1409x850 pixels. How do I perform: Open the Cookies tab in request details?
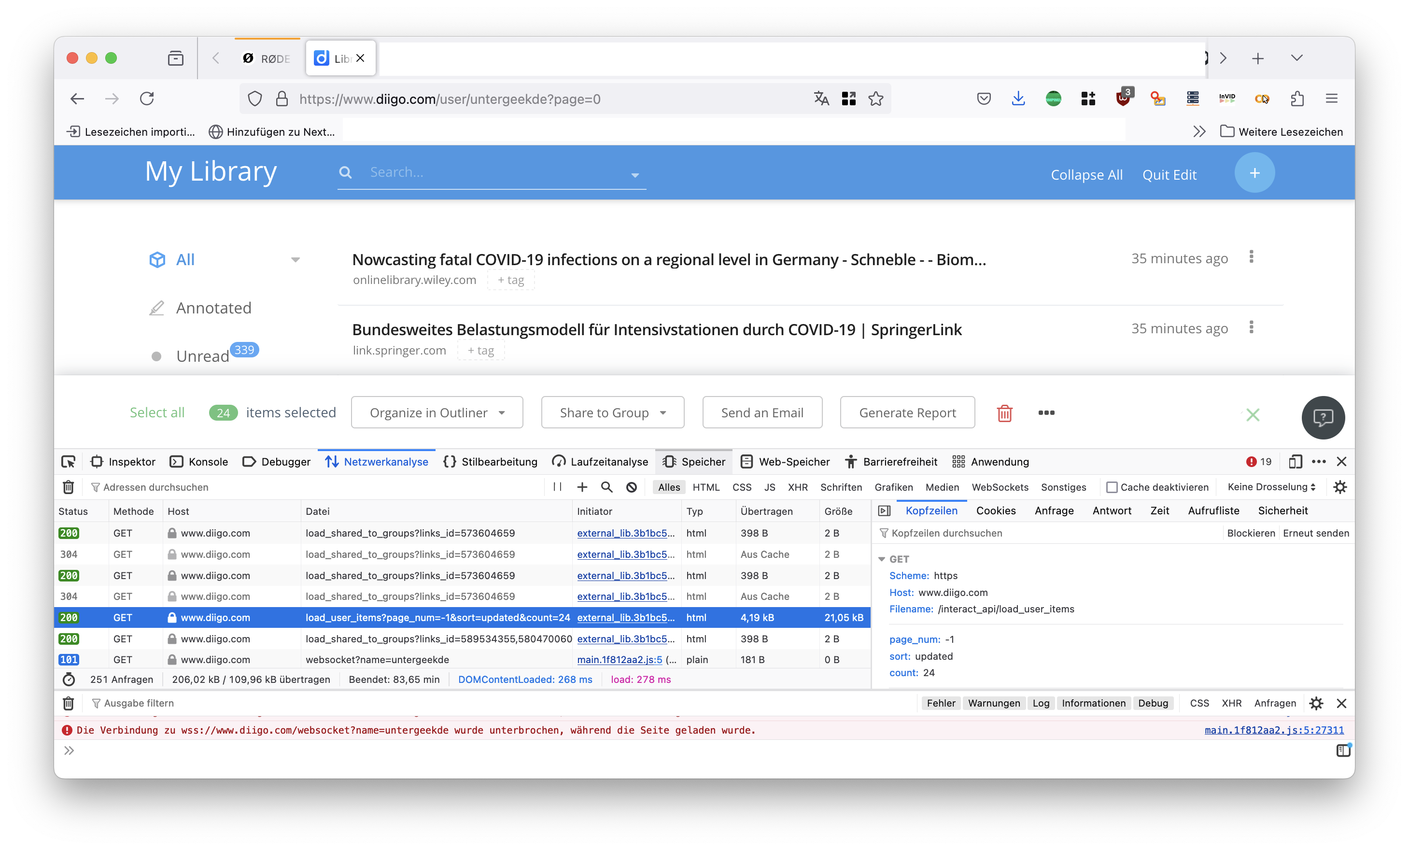[x=996, y=510]
